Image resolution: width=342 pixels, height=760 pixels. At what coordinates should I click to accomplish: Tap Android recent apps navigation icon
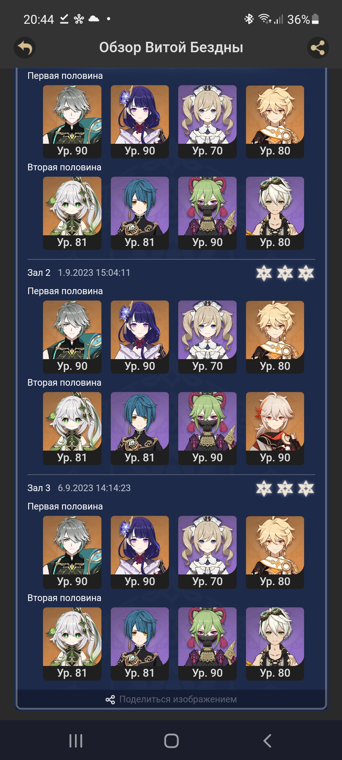click(76, 741)
